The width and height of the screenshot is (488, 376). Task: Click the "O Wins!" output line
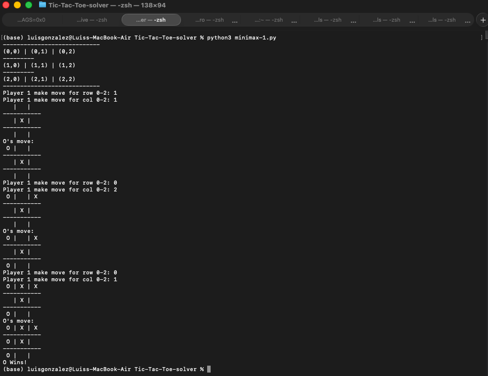[x=15, y=362]
